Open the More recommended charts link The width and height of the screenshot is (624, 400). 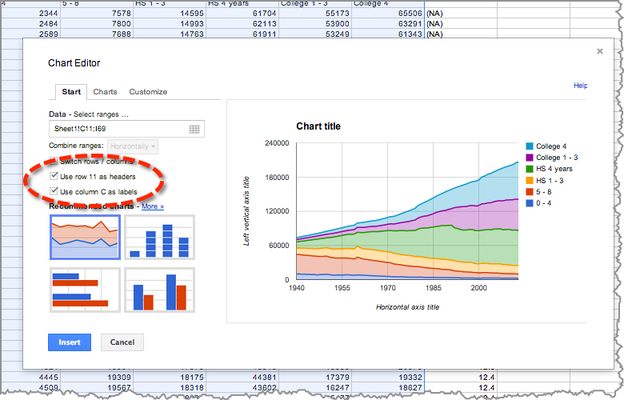pos(153,206)
